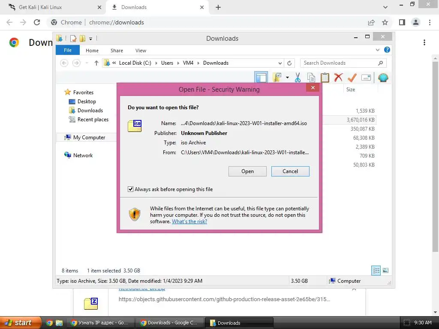Click the Copy icon in Explorer toolbar
The width and height of the screenshot is (439, 329).
point(311,78)
